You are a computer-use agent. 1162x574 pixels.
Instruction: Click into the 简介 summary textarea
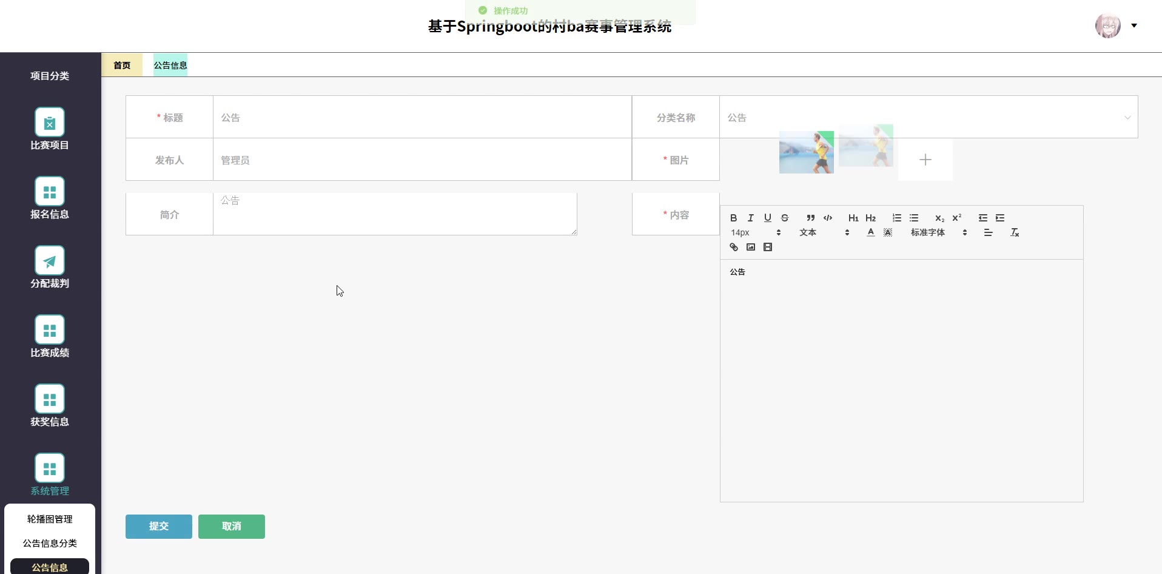click(x=395, y=214)
